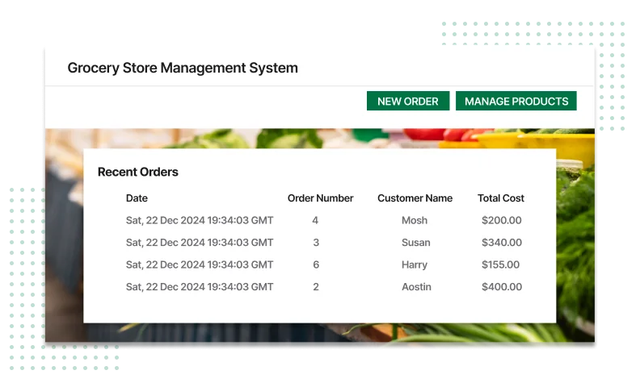Click the NEW ORDER button
Viewport: 640px width, 387px height.
coord(407,101)
